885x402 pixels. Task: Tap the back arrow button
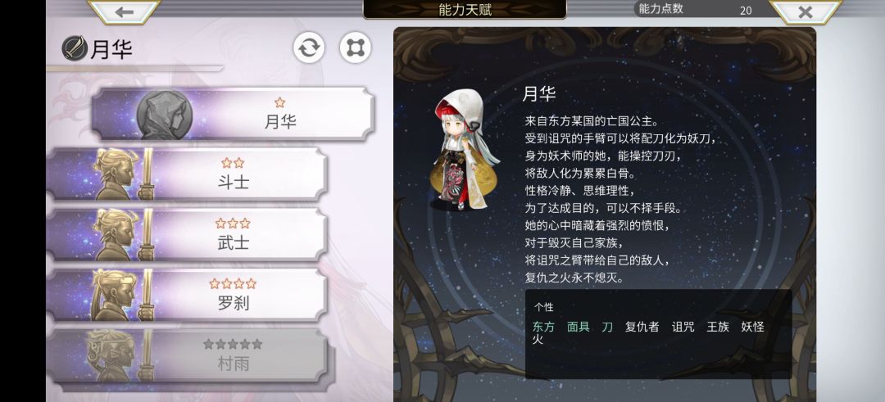(x=124, y=11)
